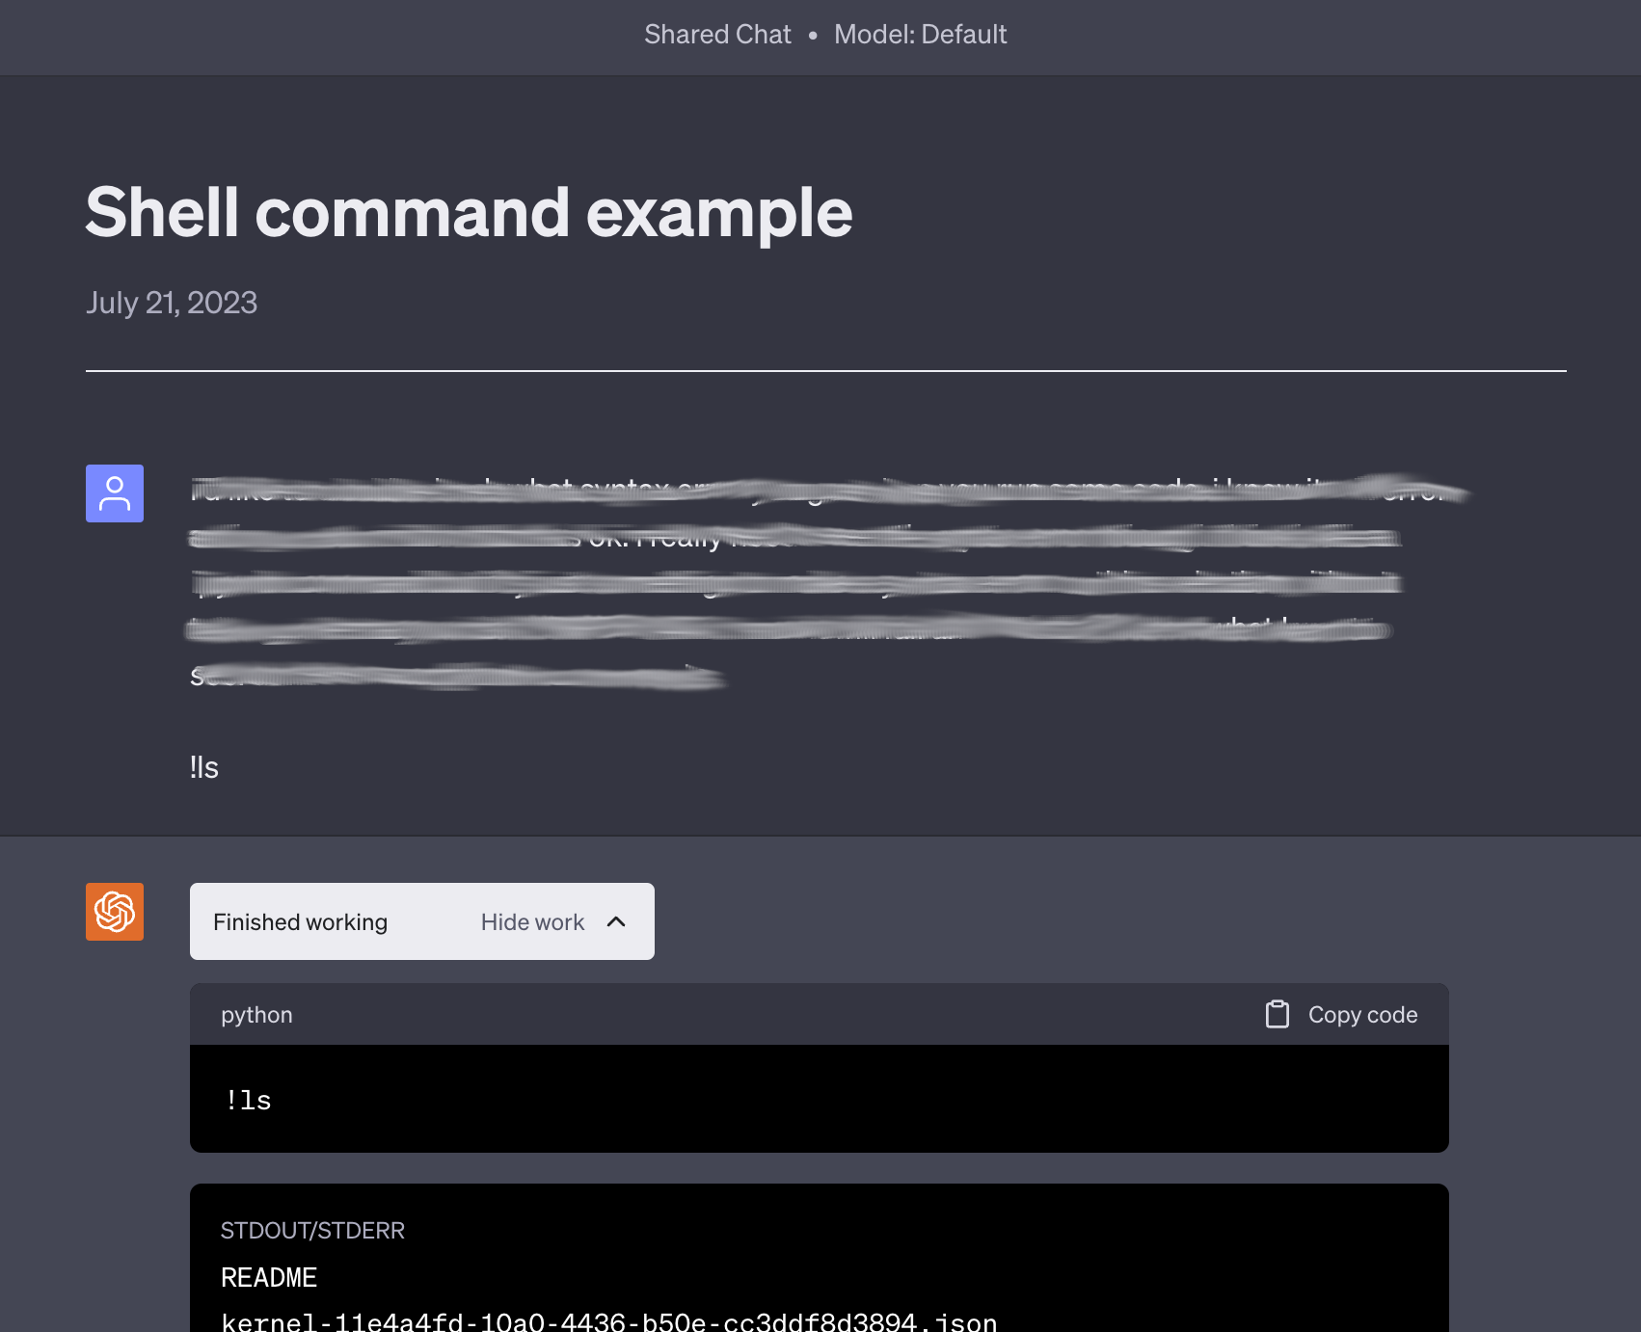Click the README output line
The width and height of the screenshot is (1641, 1332).
269,1278
